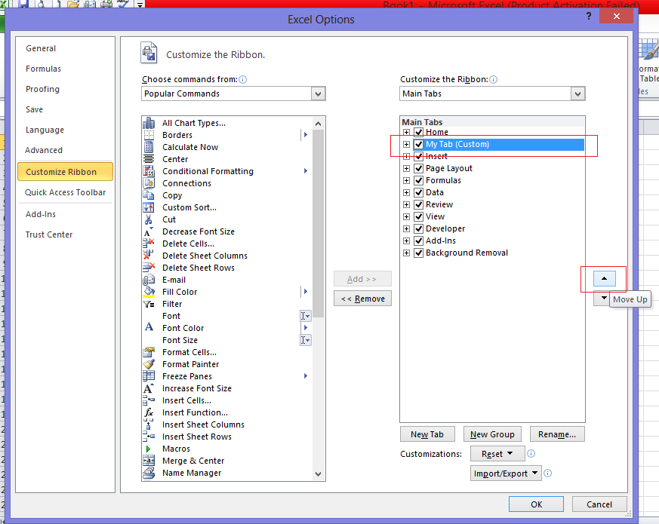
Task: Select Conditional Formatting in the commands list
Action: [x=207, y=171]
